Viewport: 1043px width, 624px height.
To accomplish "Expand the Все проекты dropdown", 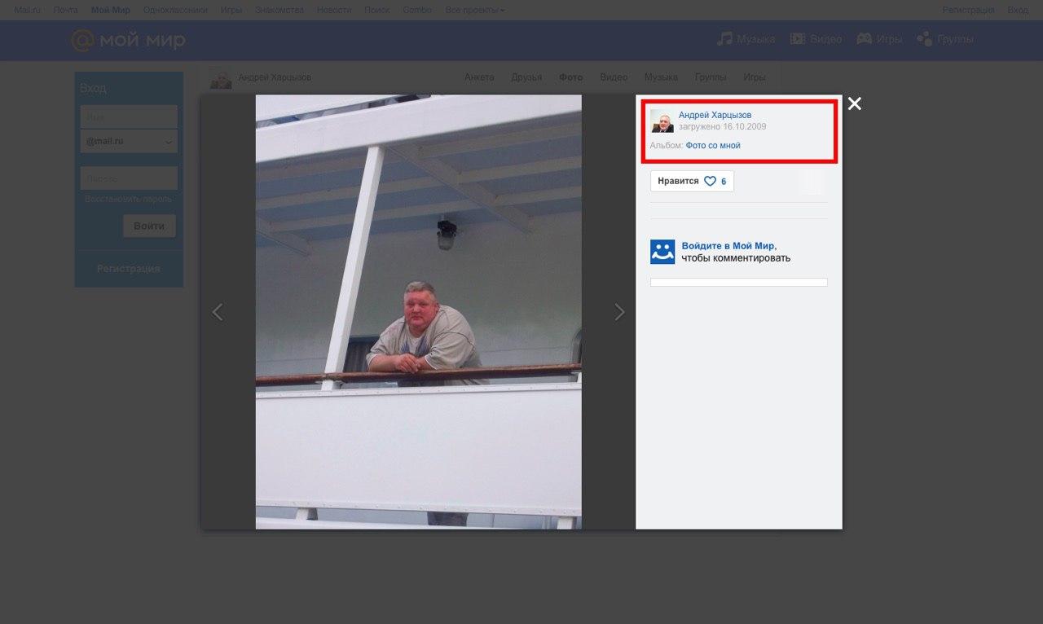I will [475, 10].
